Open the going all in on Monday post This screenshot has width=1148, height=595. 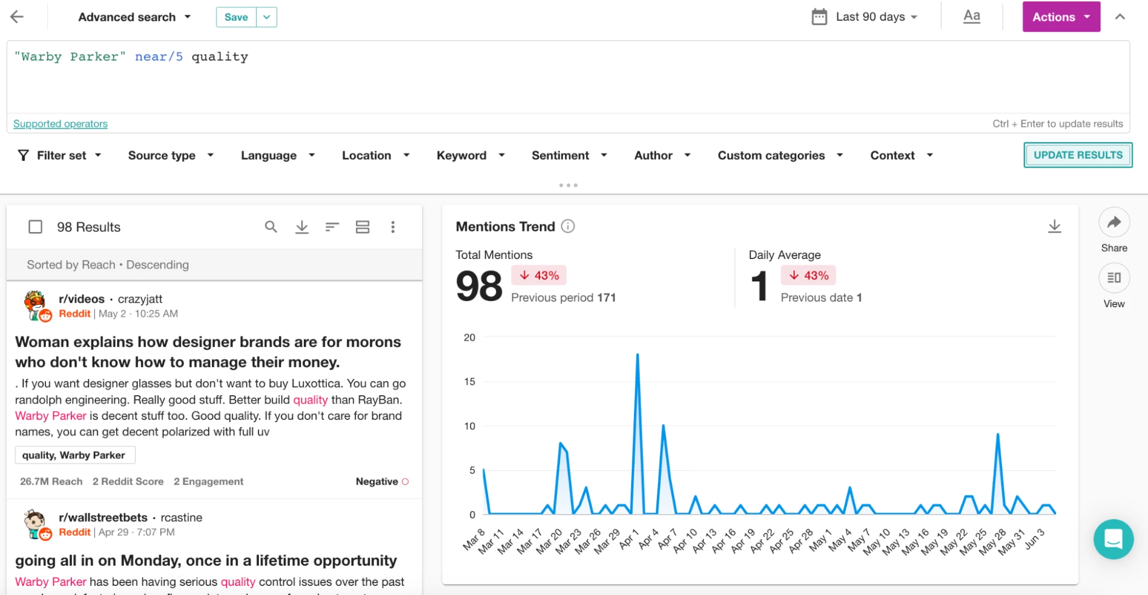pos(206,561)
